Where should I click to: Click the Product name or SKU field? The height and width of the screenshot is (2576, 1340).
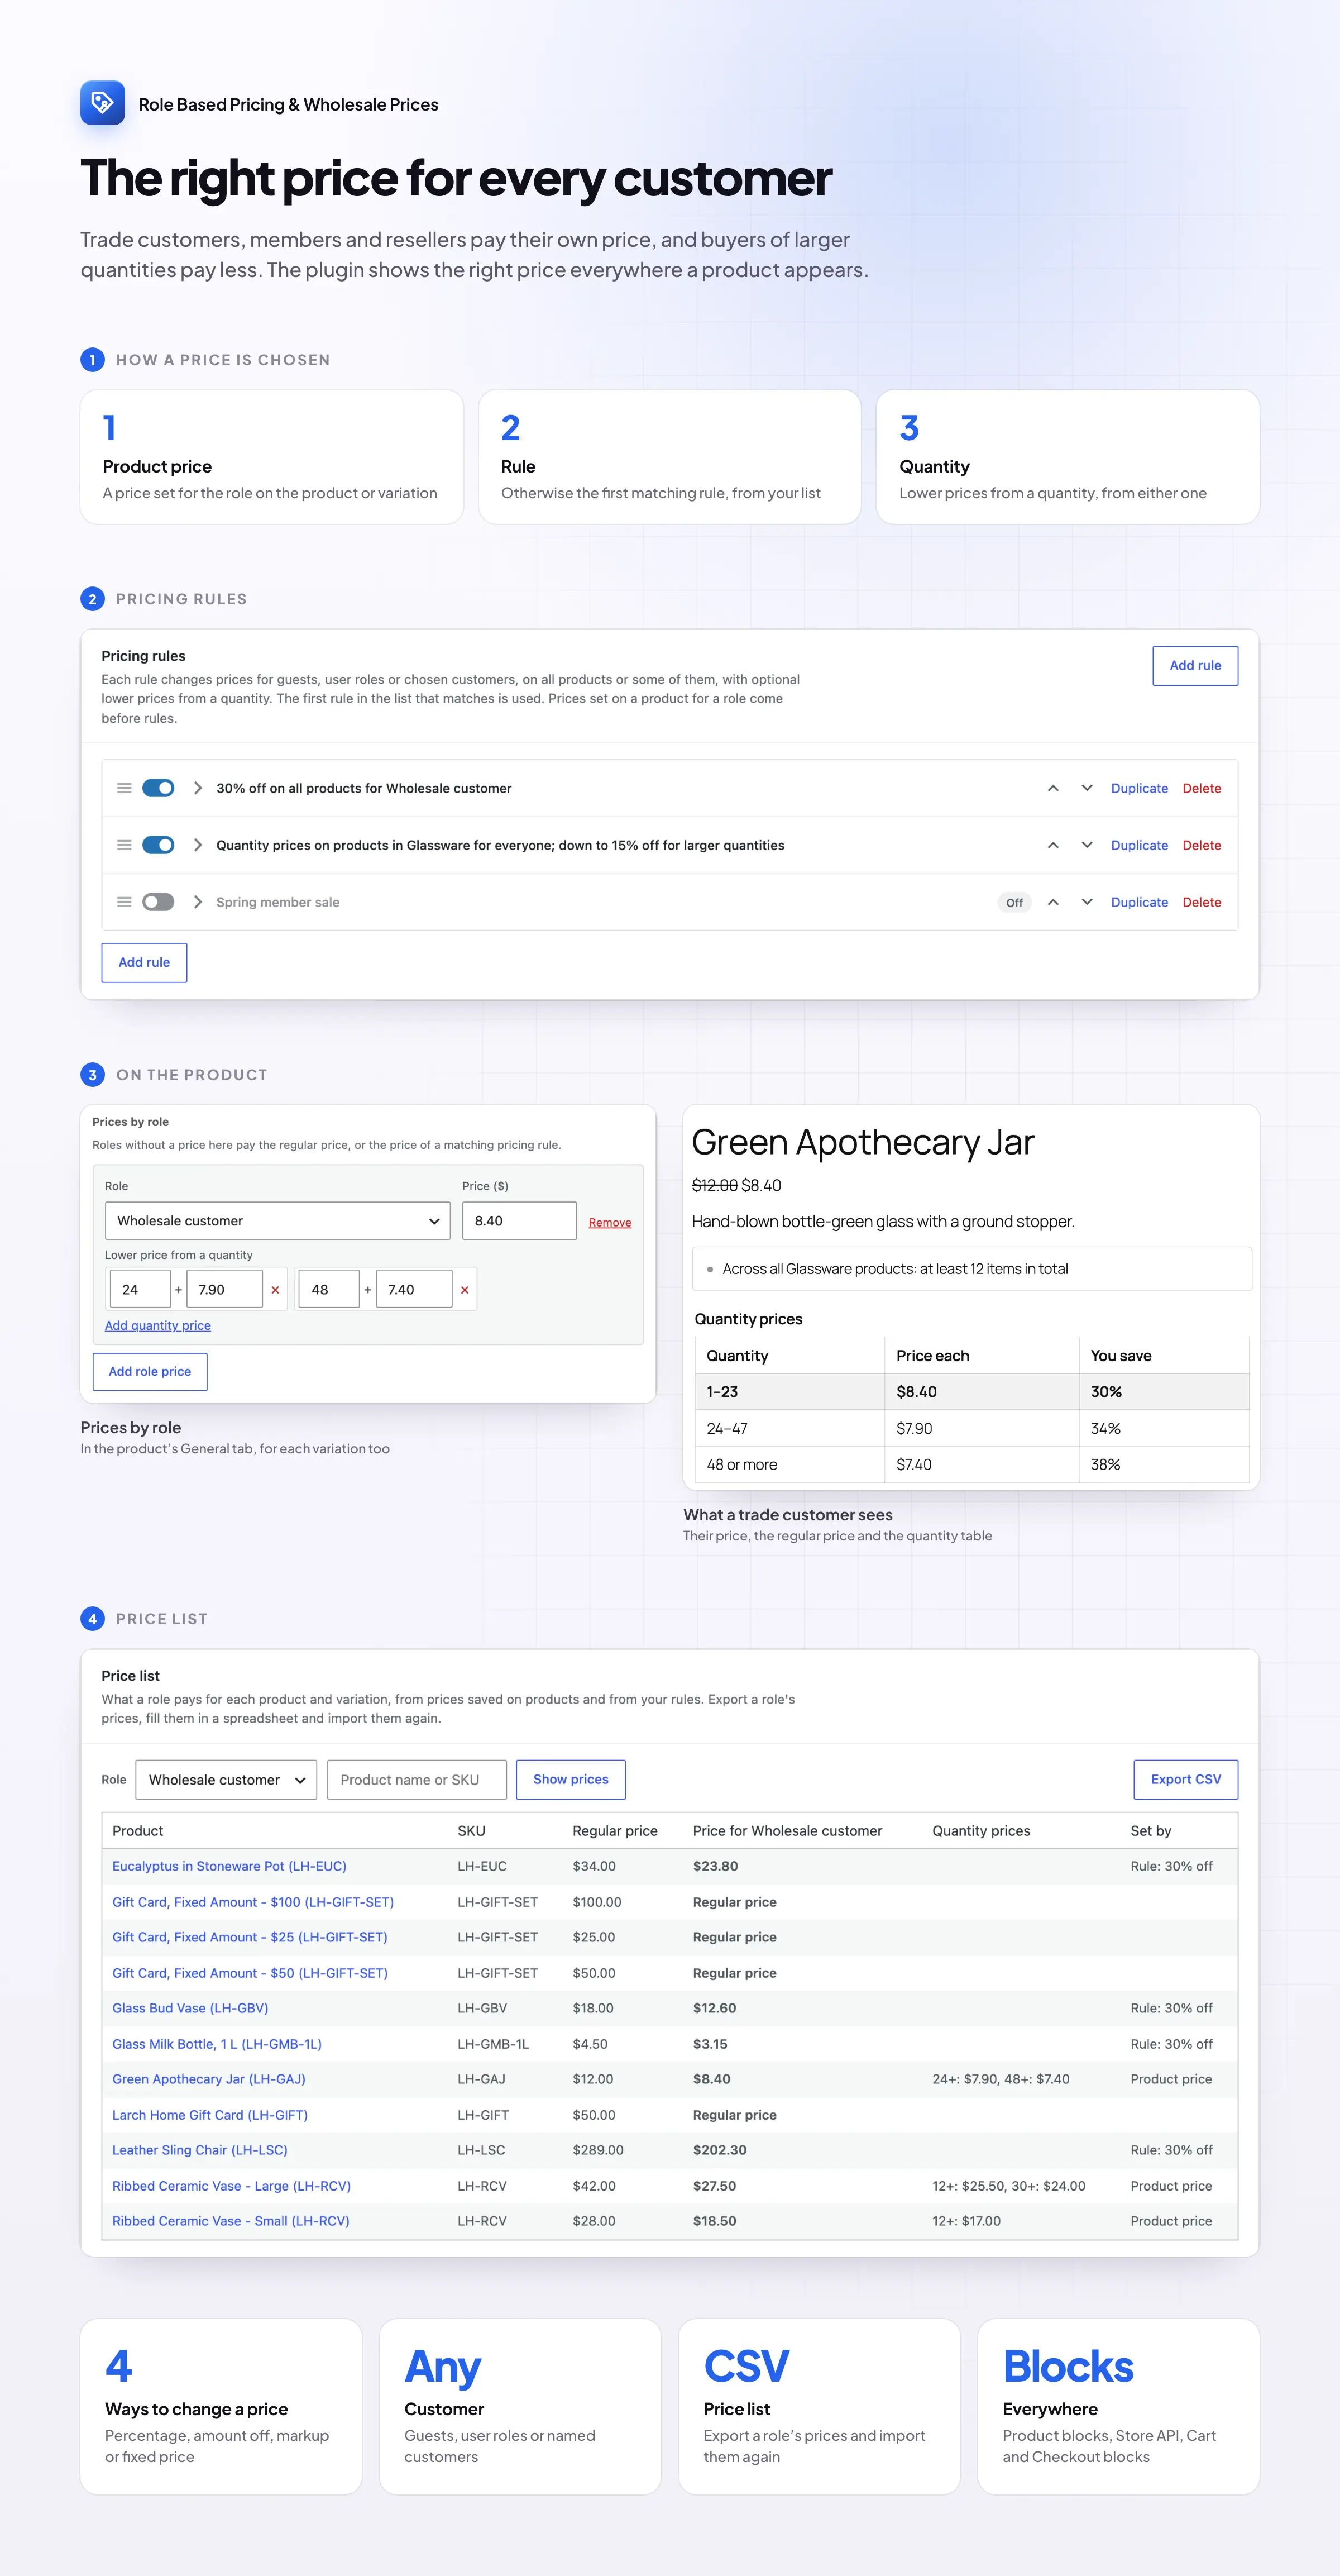pyautogui.click(x=417, y=1780)
